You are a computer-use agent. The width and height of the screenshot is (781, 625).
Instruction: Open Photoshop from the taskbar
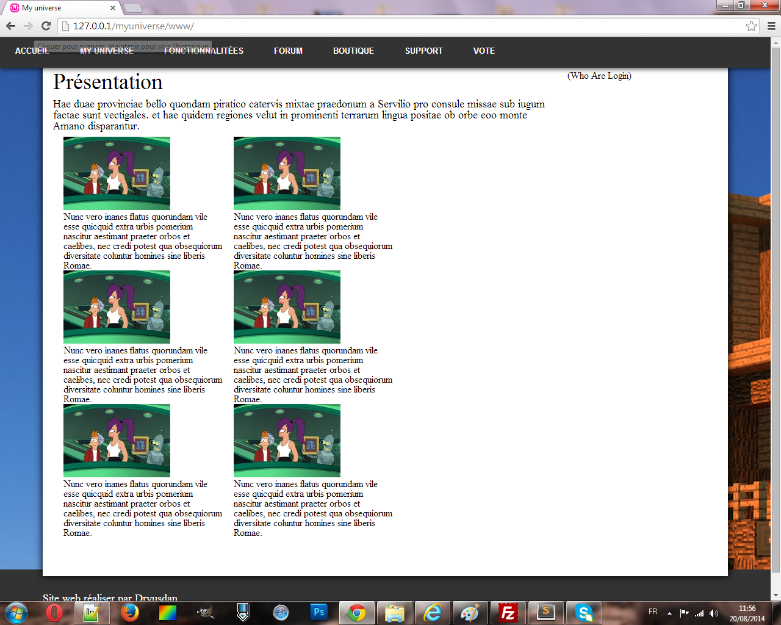click(x=319, y=612)
